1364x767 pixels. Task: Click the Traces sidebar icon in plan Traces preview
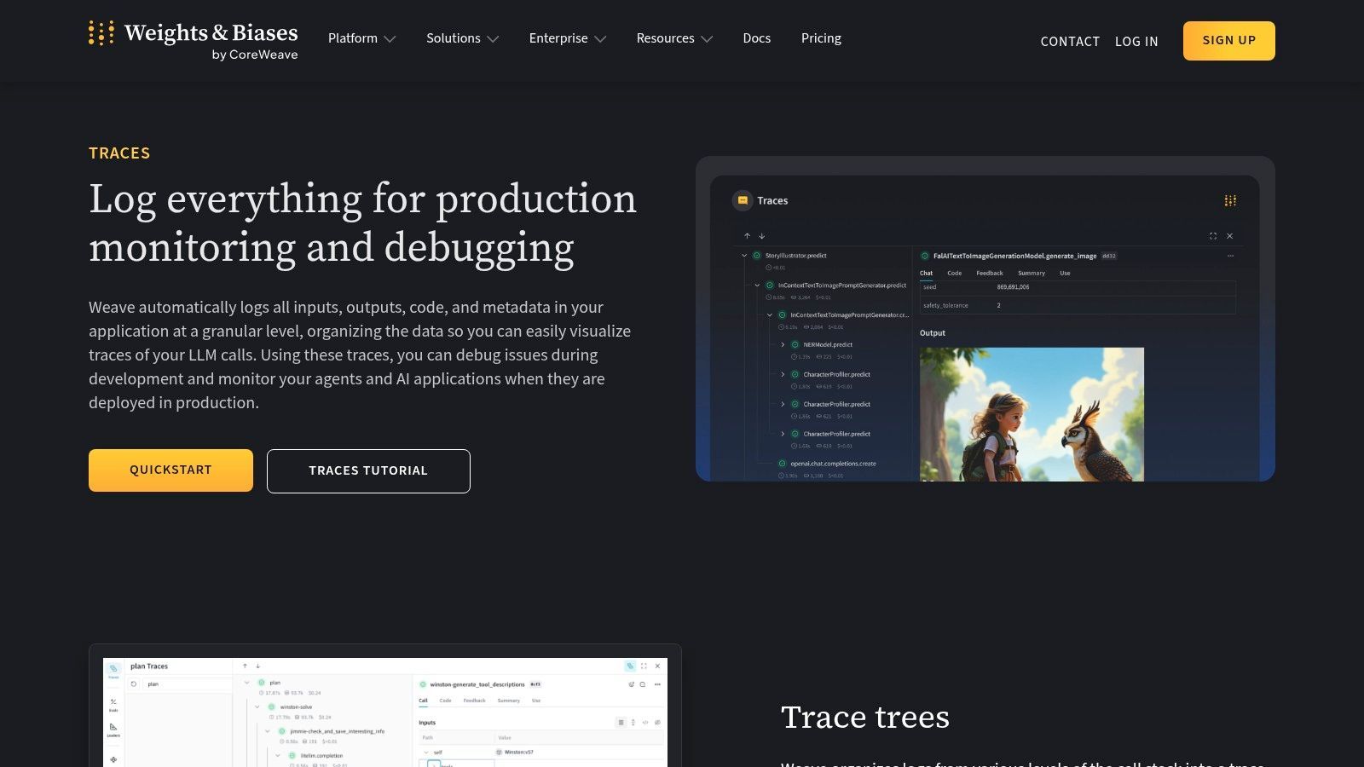pyautogui.click(x=113, y=670)
